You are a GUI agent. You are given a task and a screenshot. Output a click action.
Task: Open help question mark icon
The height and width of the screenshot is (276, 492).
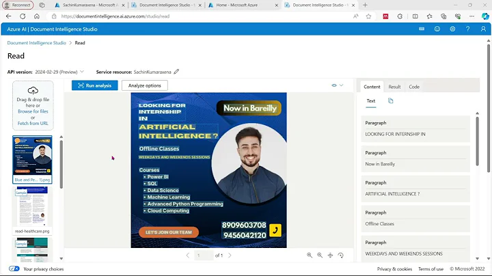[468, 29]
